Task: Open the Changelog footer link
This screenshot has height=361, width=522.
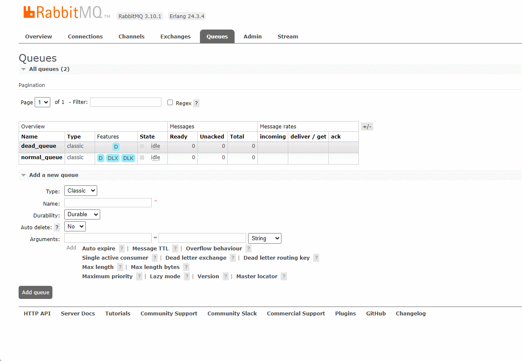Action: coord(410,313)
